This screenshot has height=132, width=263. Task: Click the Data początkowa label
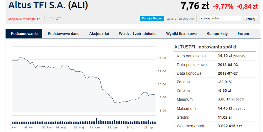coord(192,65)
